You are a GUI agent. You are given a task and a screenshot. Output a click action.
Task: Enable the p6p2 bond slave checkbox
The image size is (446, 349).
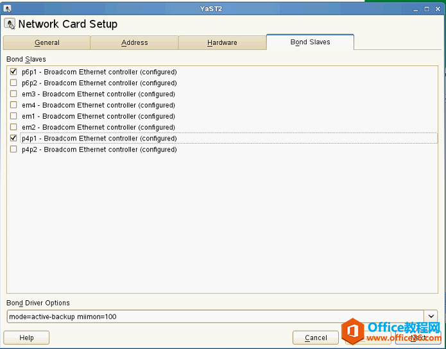13,83
